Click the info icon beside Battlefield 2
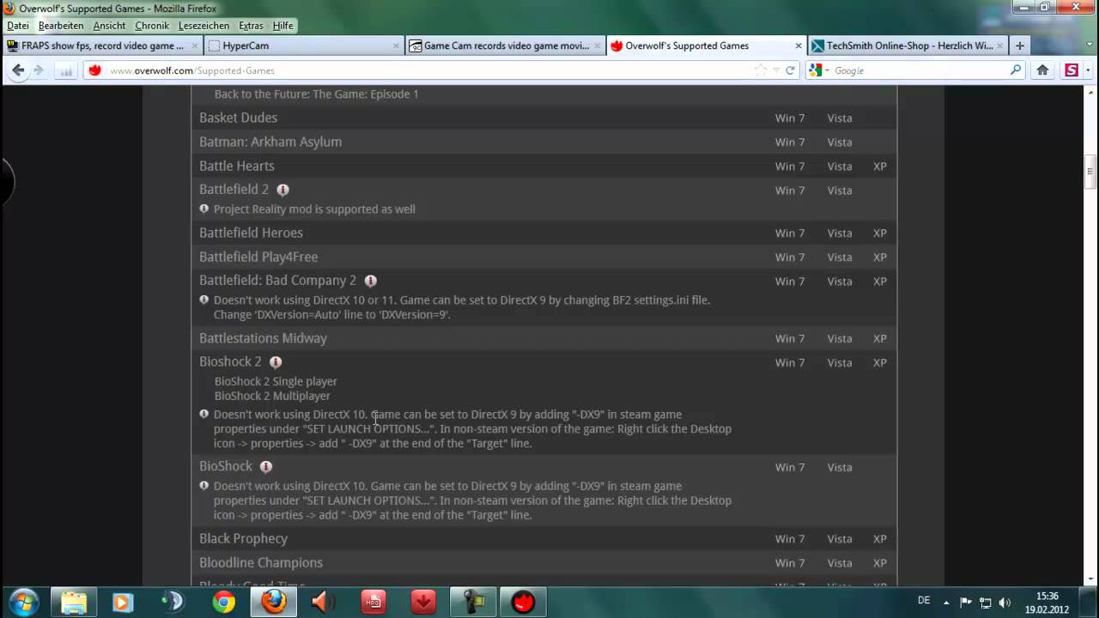Screen dimensions: 1099x618 (x=282, y=190)
